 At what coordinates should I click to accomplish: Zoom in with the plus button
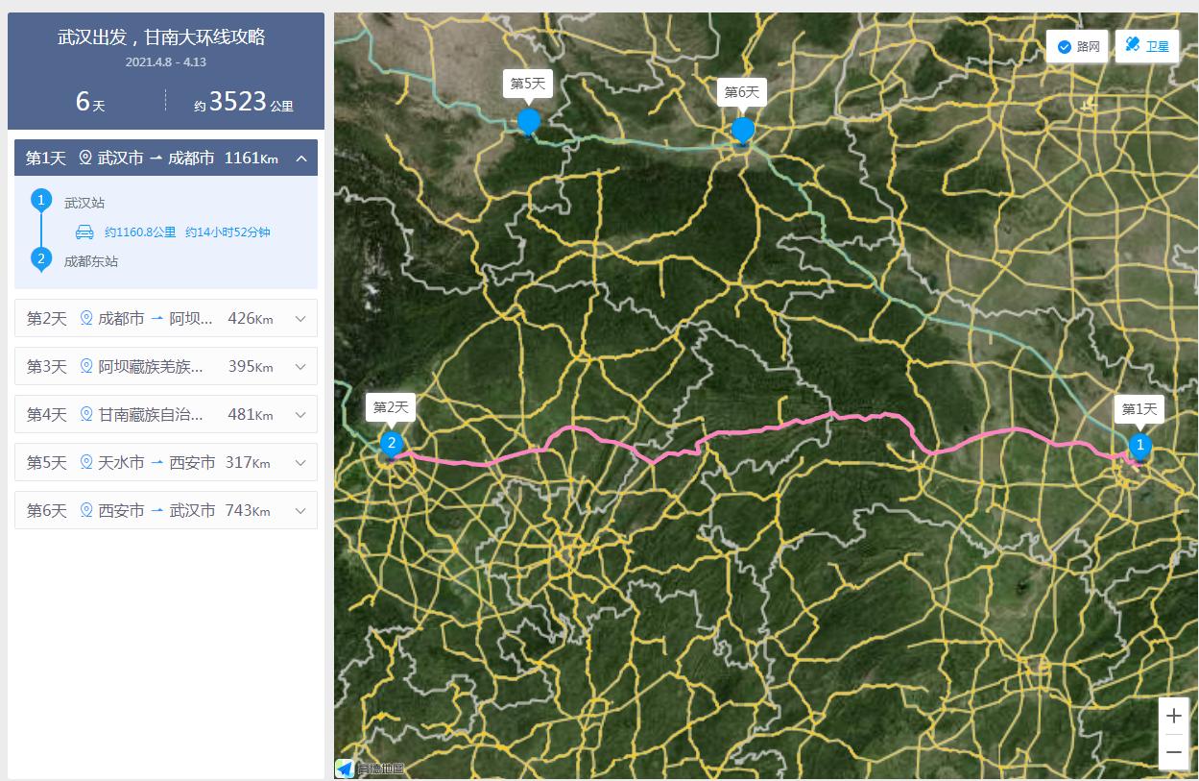click(1174, 717)
